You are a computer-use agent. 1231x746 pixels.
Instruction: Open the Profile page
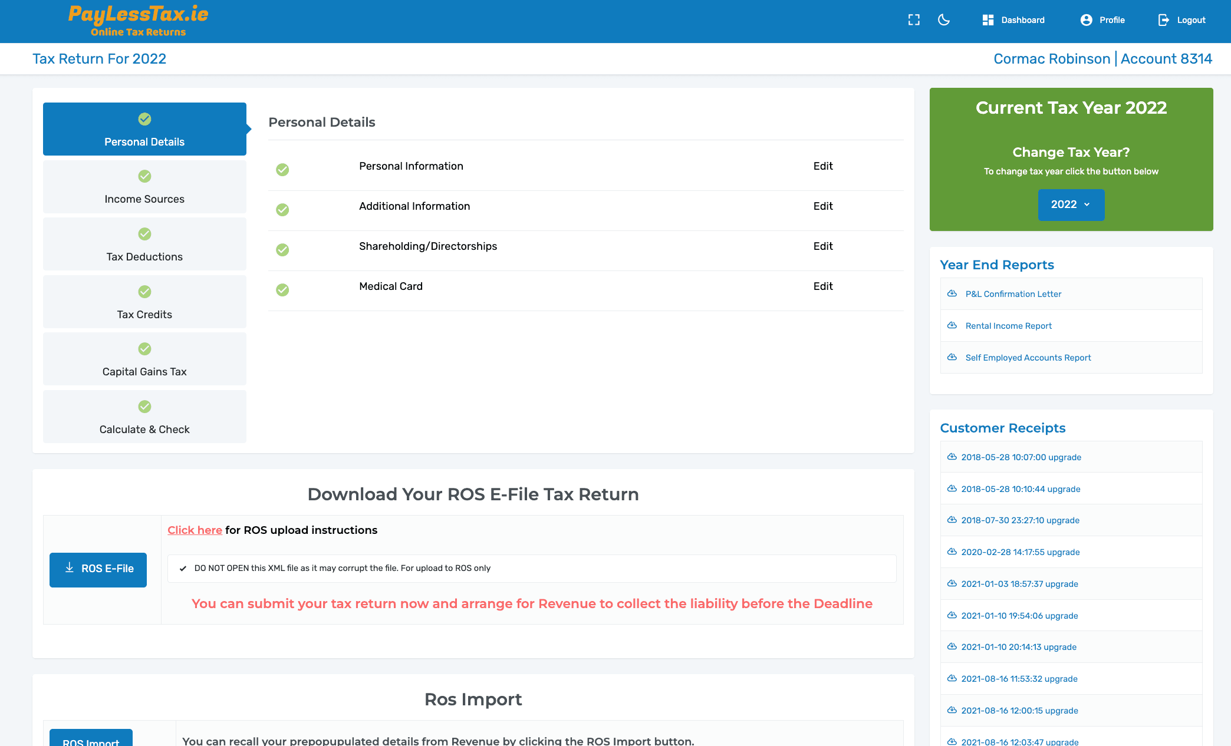tap(1102, 20)
